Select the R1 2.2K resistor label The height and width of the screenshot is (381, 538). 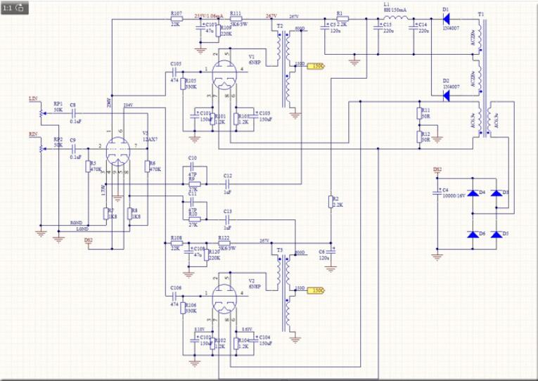340,13
